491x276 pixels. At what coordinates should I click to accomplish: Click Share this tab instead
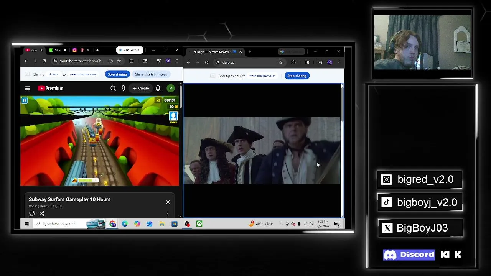pos(151,74)
